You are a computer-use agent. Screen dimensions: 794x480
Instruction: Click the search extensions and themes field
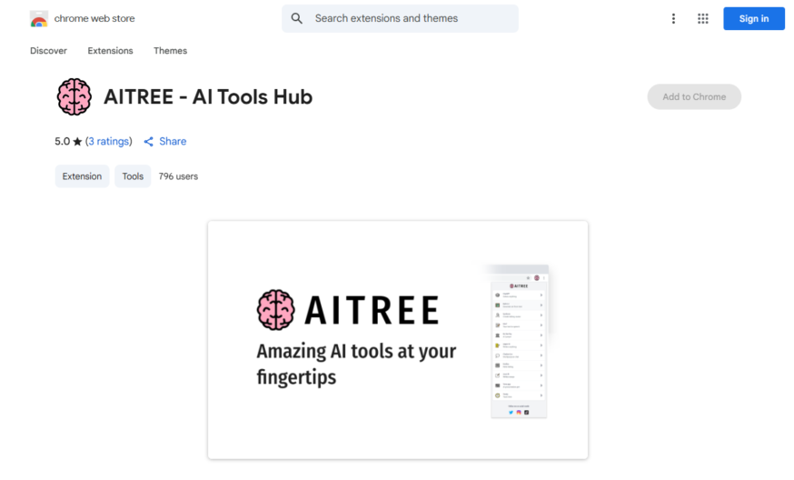click(x=400, y=19)
